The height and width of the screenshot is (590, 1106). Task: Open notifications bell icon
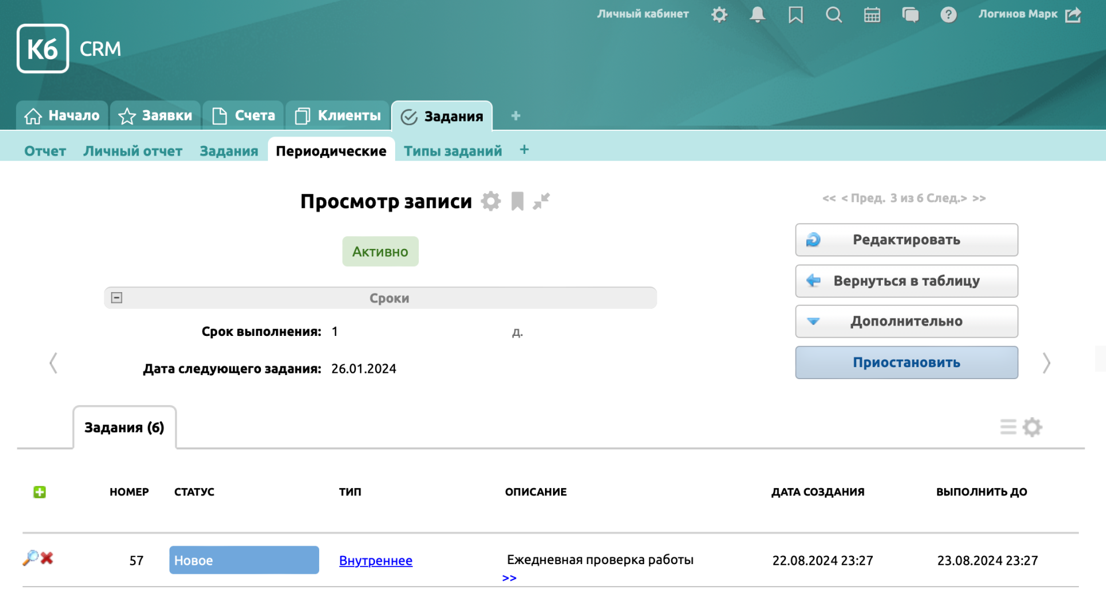pos(757,14)
